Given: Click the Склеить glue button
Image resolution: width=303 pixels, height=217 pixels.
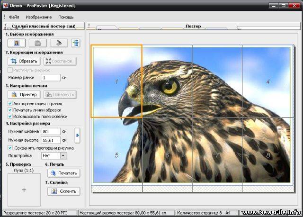Looking at the screenshot, I should [x=64, y=191].
